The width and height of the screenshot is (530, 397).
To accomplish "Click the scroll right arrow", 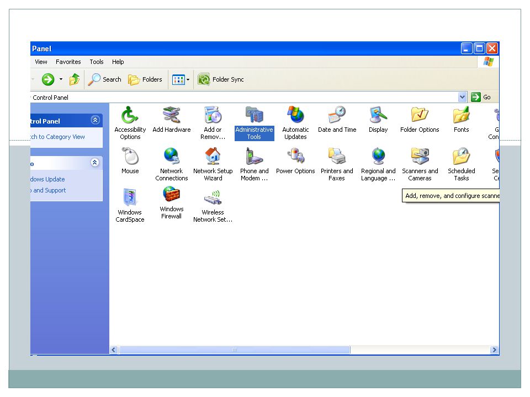I will pos(494,350).
